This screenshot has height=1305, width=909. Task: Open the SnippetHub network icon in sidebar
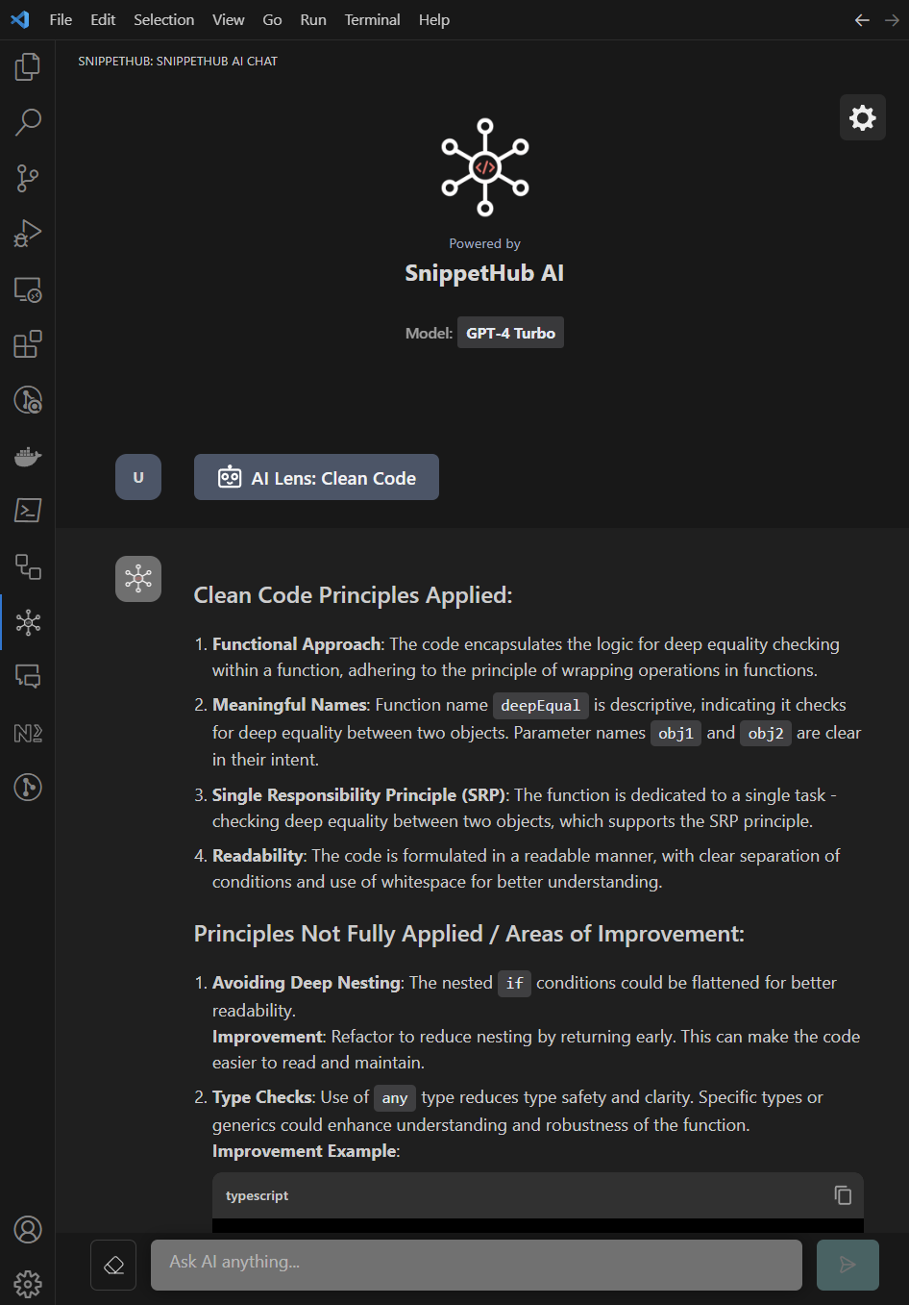tap(28, 622)
